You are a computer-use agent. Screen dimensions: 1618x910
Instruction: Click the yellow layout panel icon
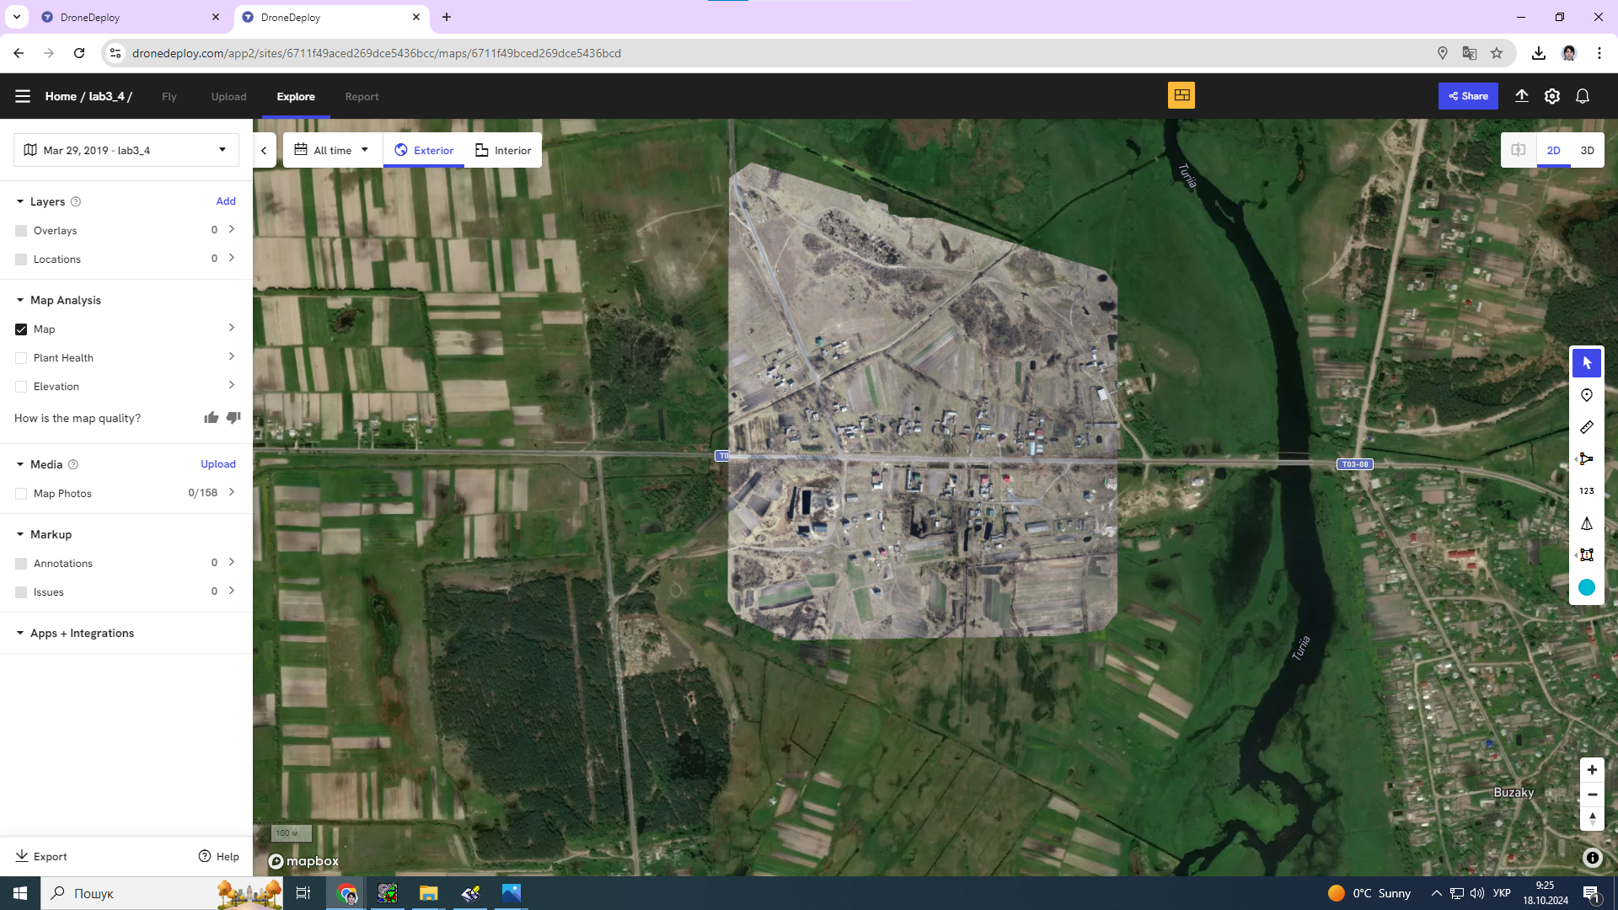tap(1181, 96)
